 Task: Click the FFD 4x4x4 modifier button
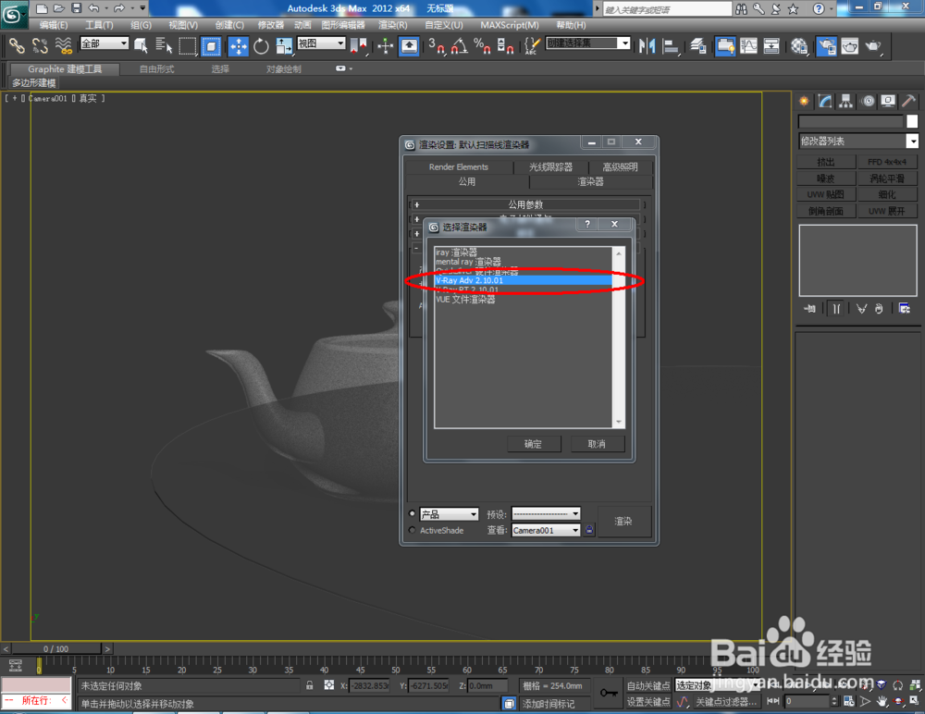(887, 162)
